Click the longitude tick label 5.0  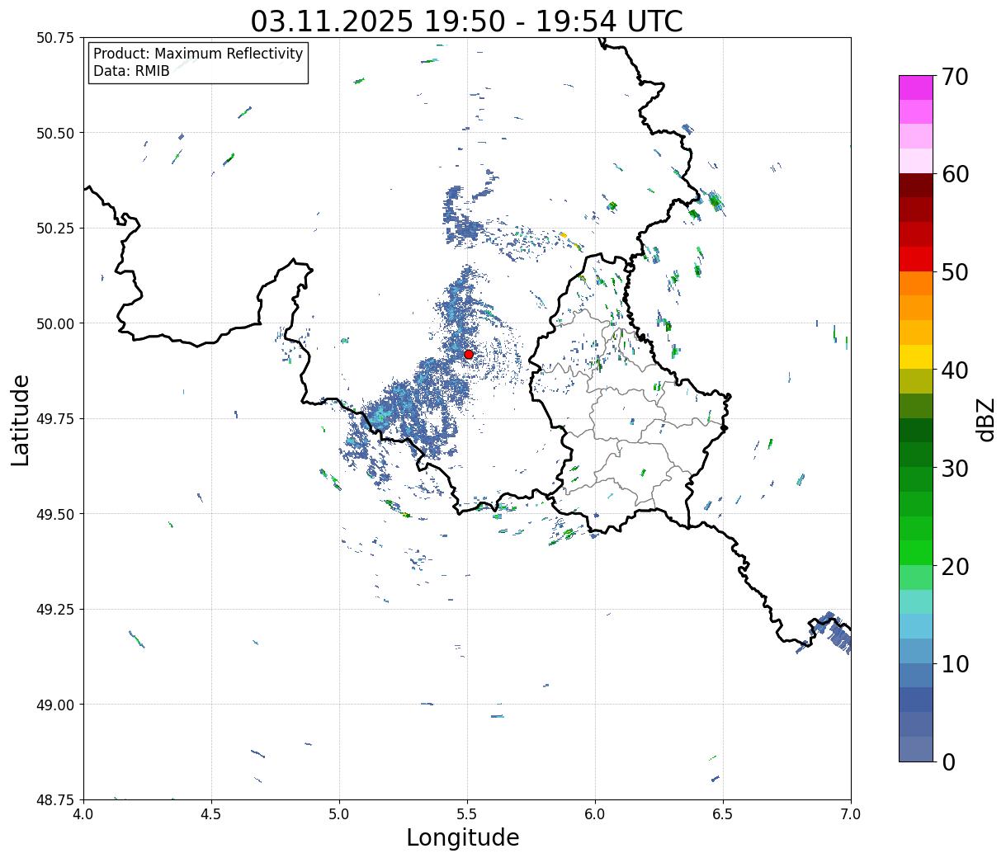click(339, 813)
